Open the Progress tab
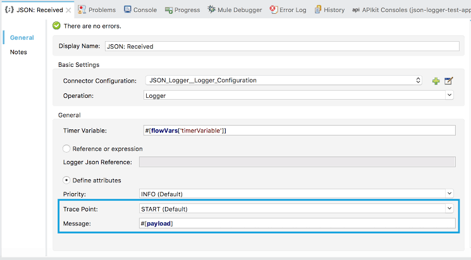Screen dimensions: 471x260 pos(182,10)
